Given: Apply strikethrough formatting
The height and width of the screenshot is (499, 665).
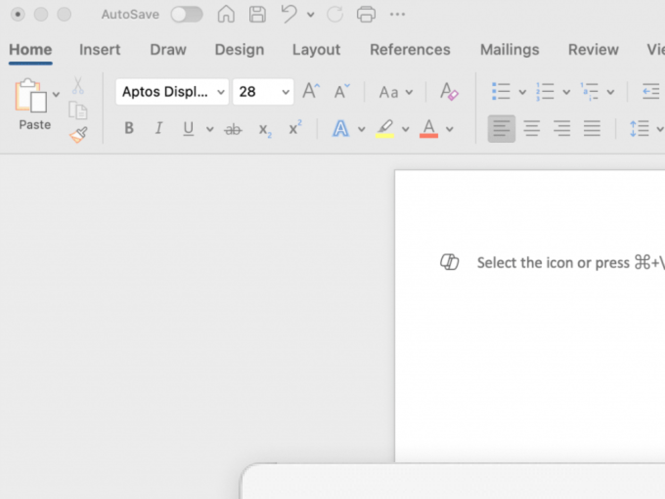Looking at the screenshot, I should (x=232, y=128).
